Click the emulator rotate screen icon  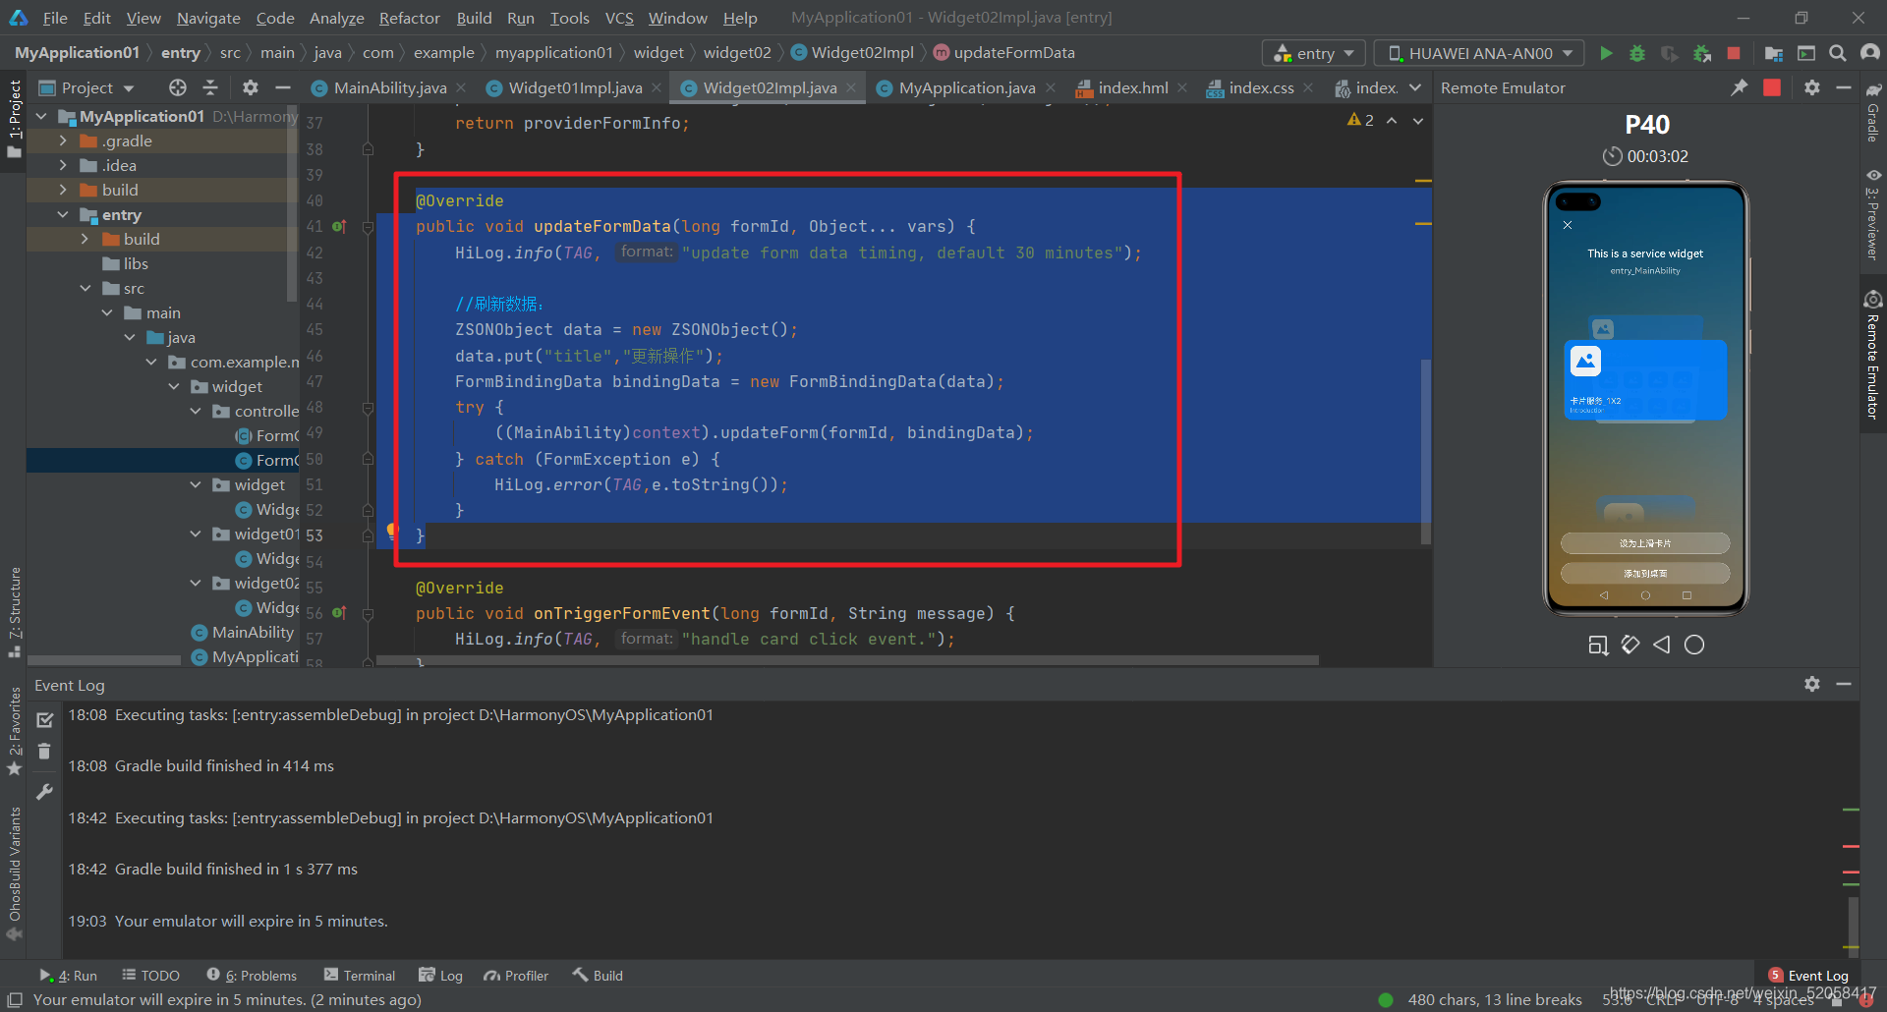click(1630, 645)
